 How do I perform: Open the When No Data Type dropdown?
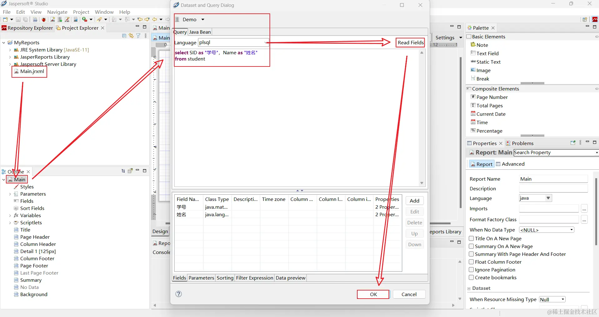tap(547, 230)
